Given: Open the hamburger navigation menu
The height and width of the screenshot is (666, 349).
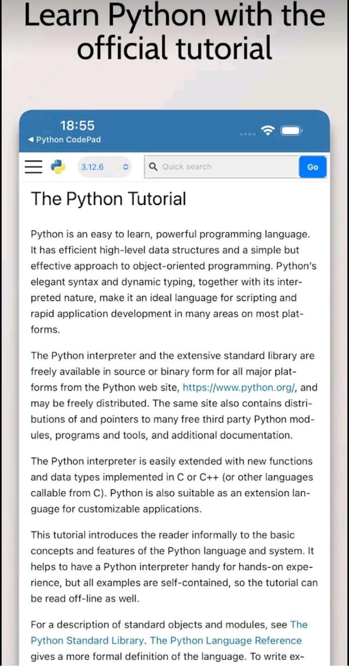Looking at the screenshot, I should pos(33,167).
